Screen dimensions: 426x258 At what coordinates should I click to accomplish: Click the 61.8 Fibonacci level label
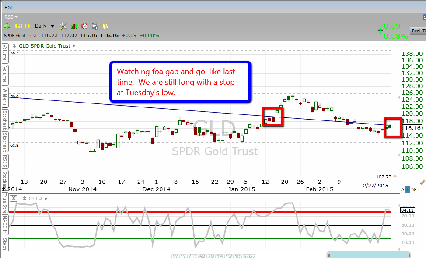(x=14, y=145)
